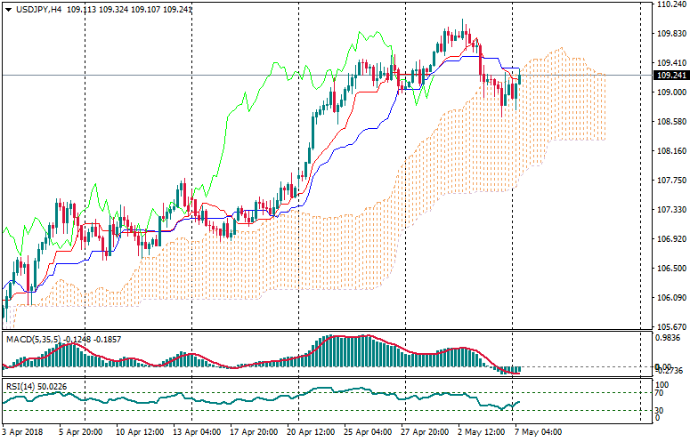Click the 109.830 level on price scale
The image size is (690, 442).
667,34
